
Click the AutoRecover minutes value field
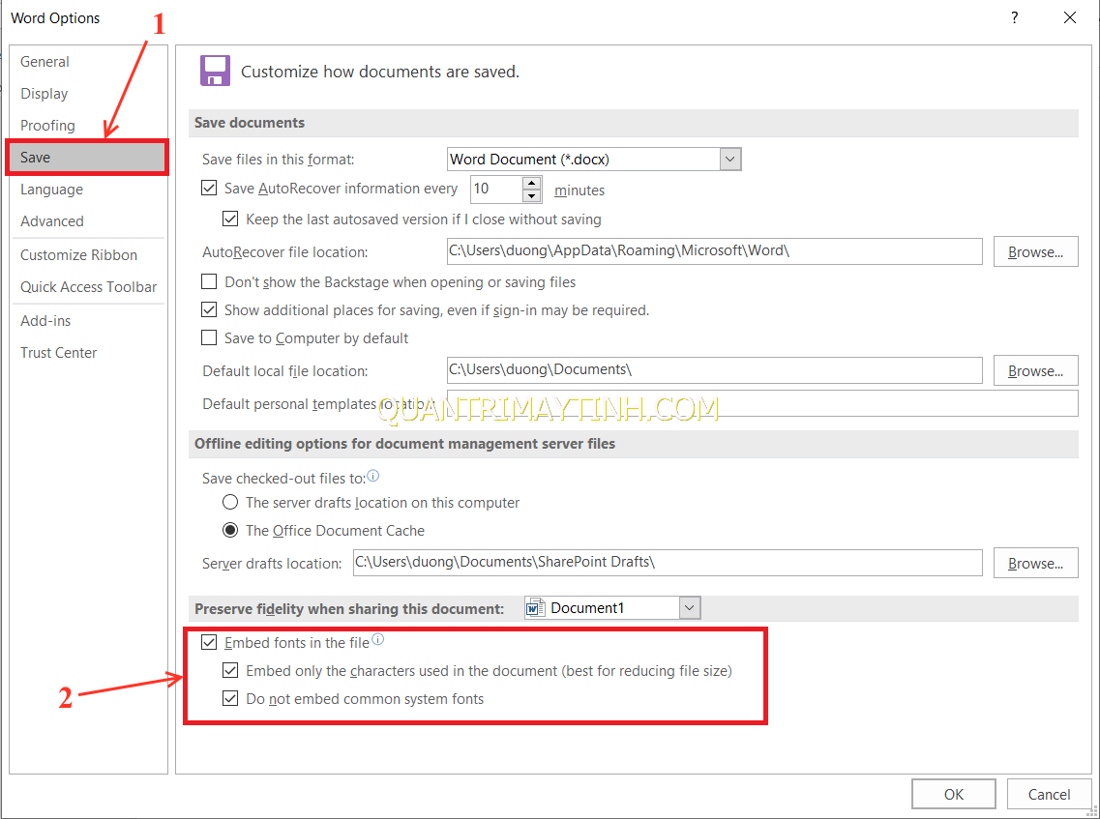tap(496, 189)
